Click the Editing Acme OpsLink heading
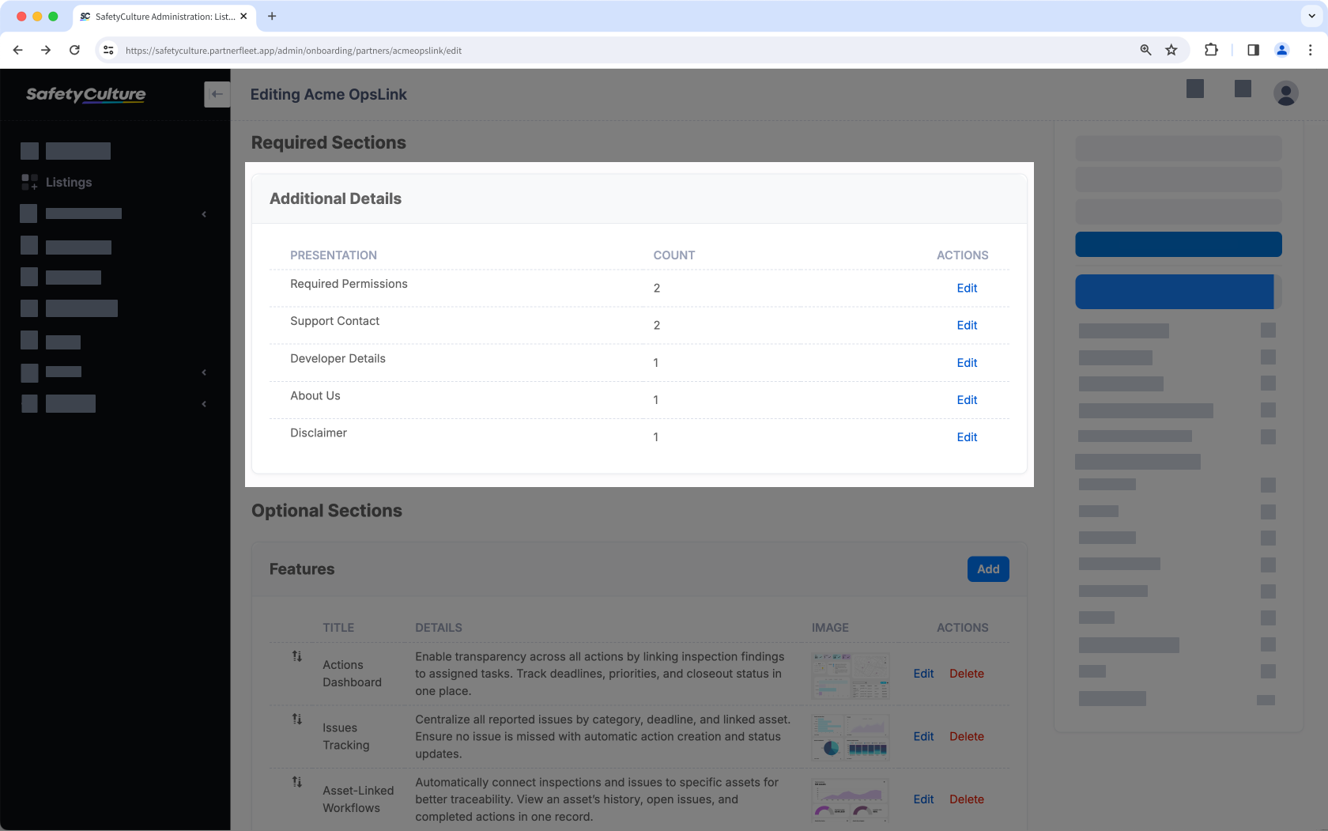The width and height of the screenshot is (1328, 831). click(x=329, y=94)
